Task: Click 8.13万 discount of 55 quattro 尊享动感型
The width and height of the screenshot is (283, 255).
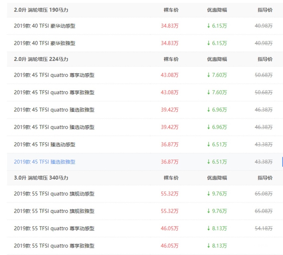Action: click(x=217, y=228)
